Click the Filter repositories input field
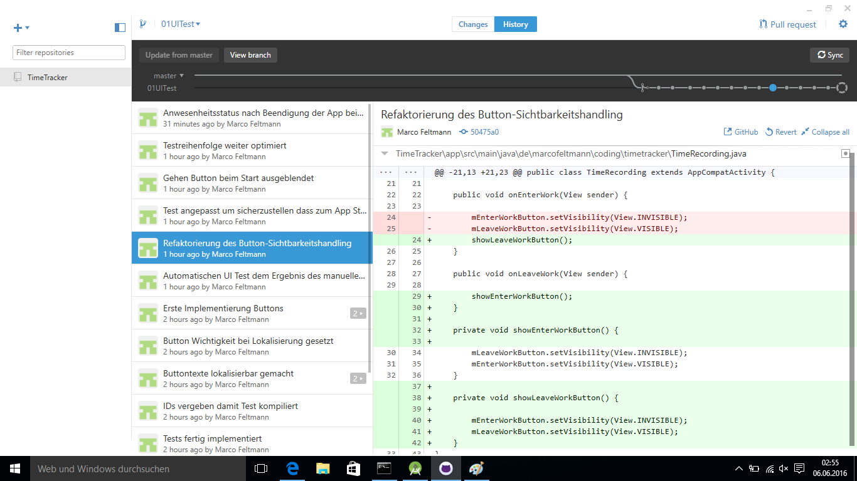Image resolution: width=857 pixels, height=481 pixels. click(69, 53)
